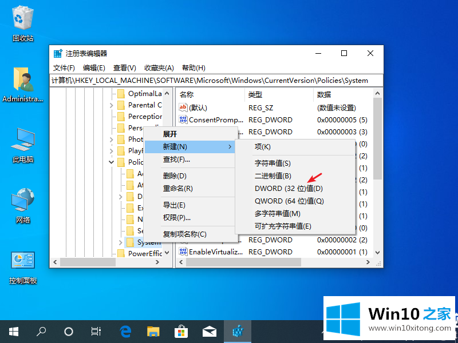The width and height of the screenshot is (458, 343).
Task: Click the Windows Start button
Action: click(14, 332)
